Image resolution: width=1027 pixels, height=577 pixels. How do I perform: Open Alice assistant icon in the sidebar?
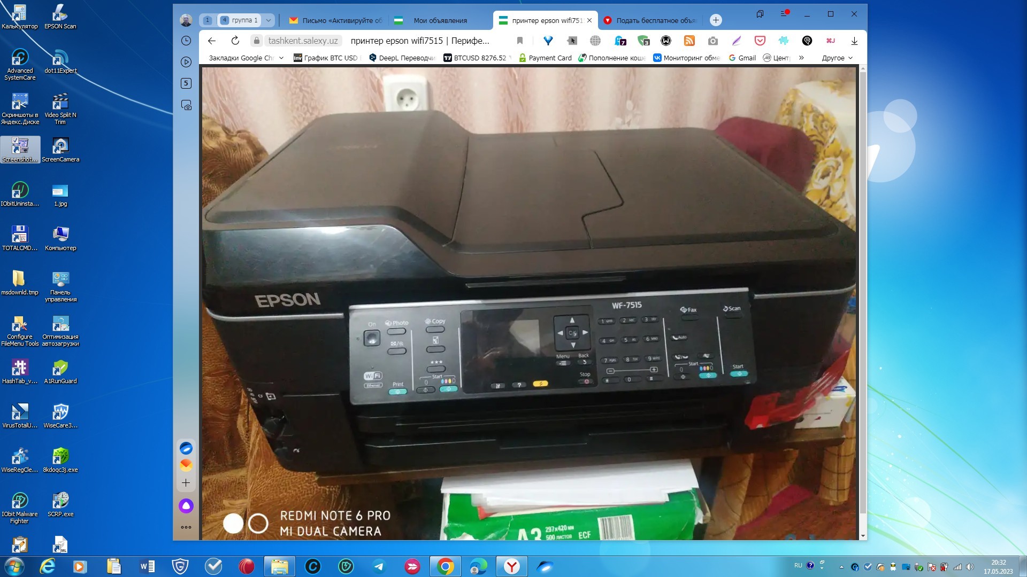tap(186, 506)
